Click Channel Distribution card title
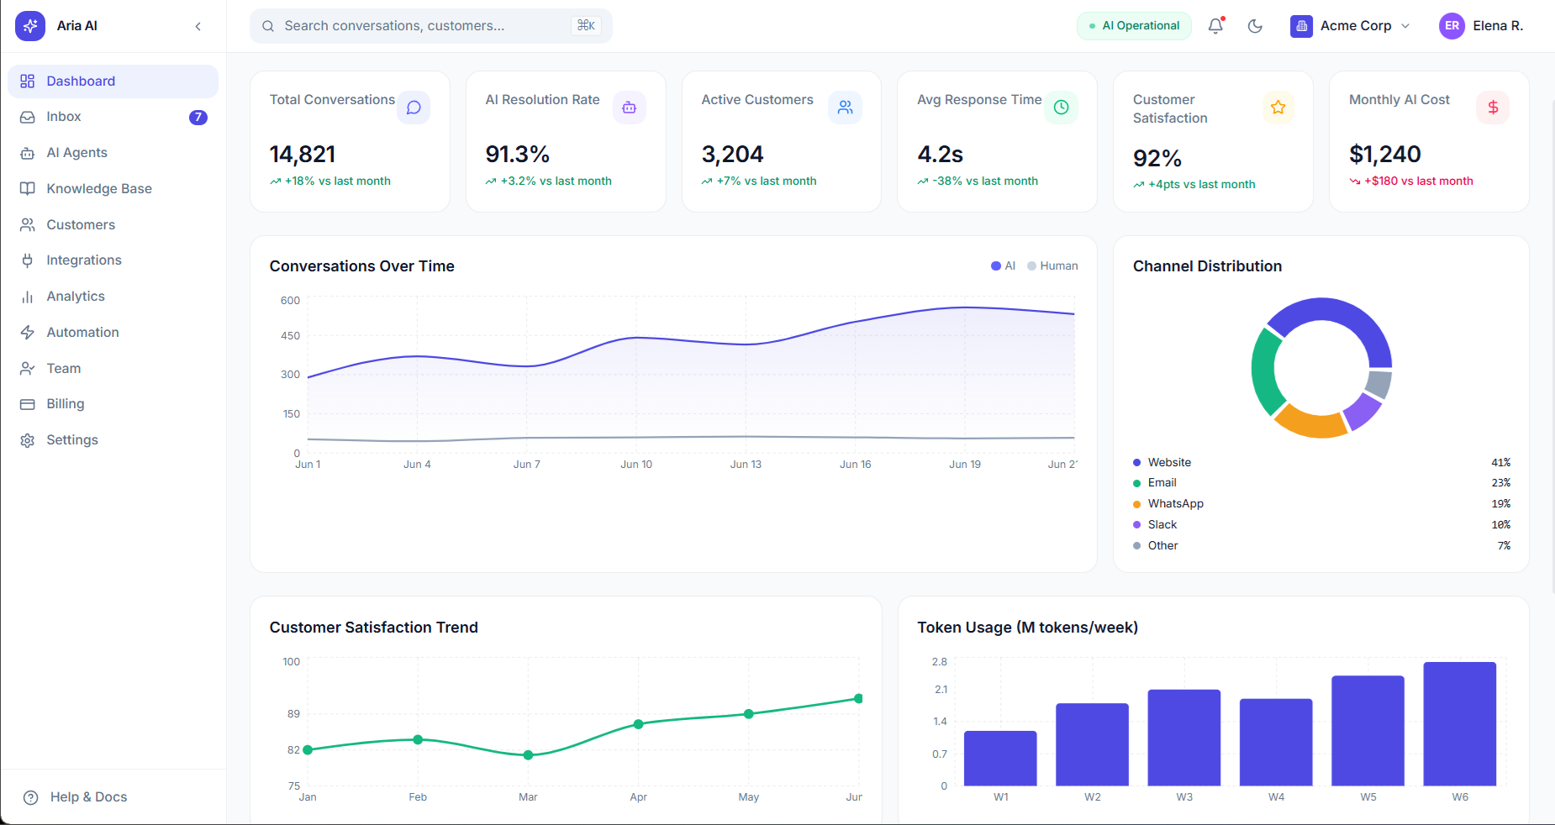The width and height of the screenshot is (1555, 825). [1208, 266]
